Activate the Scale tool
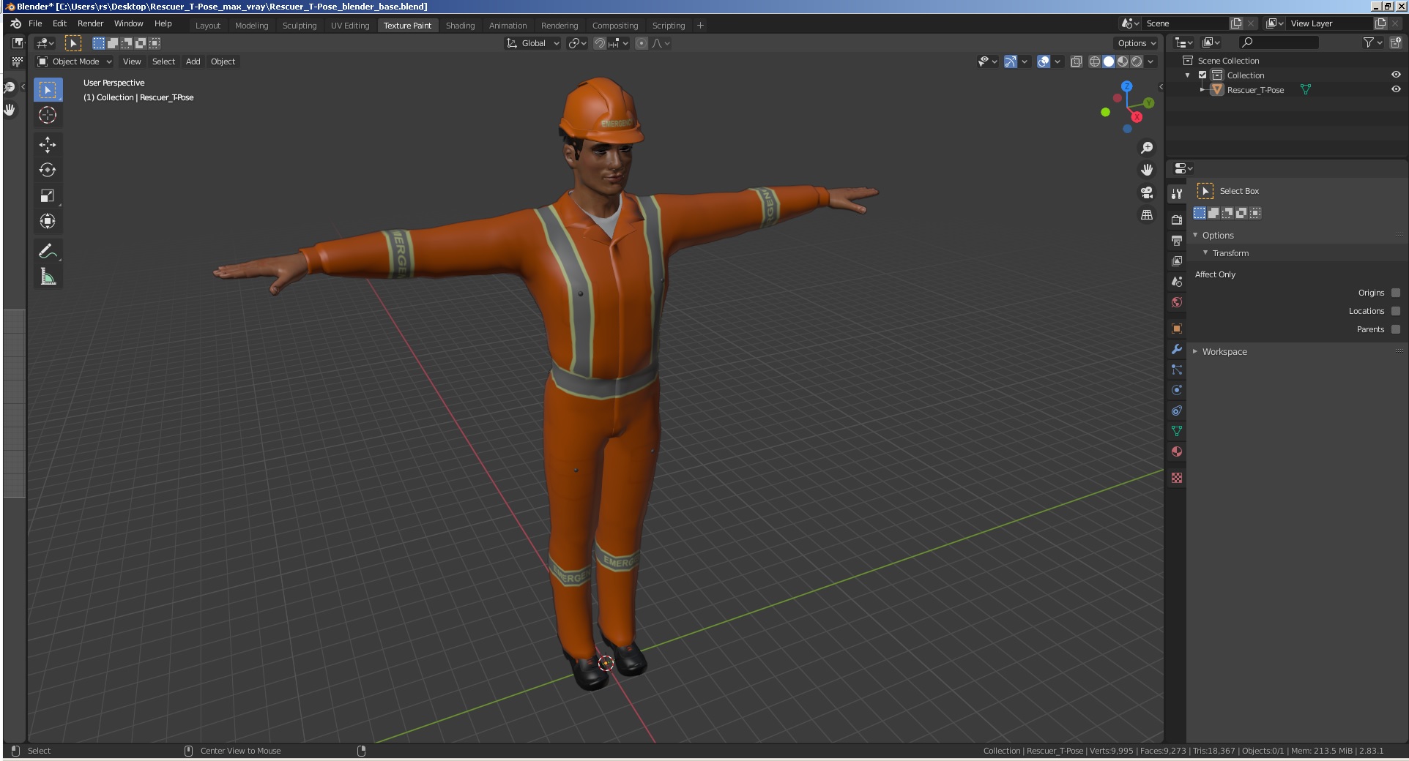 [x=48, y=195]
